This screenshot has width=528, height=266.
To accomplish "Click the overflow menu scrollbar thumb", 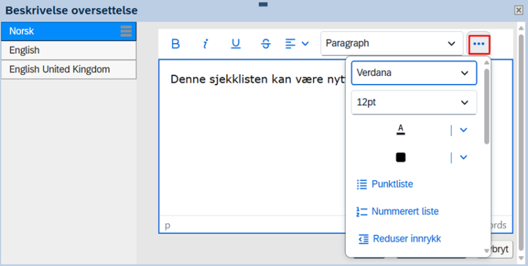I will (486, 106).
